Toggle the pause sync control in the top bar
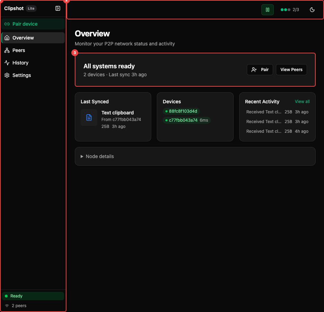 [x=267, y=10]
